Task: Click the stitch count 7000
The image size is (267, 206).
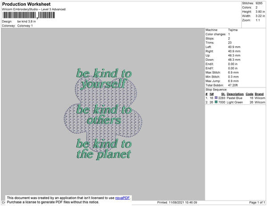Action: tap(222, 102)
